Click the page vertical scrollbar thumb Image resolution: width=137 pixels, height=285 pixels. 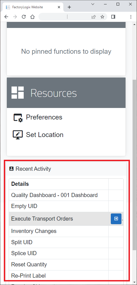[x=135, y=164]
